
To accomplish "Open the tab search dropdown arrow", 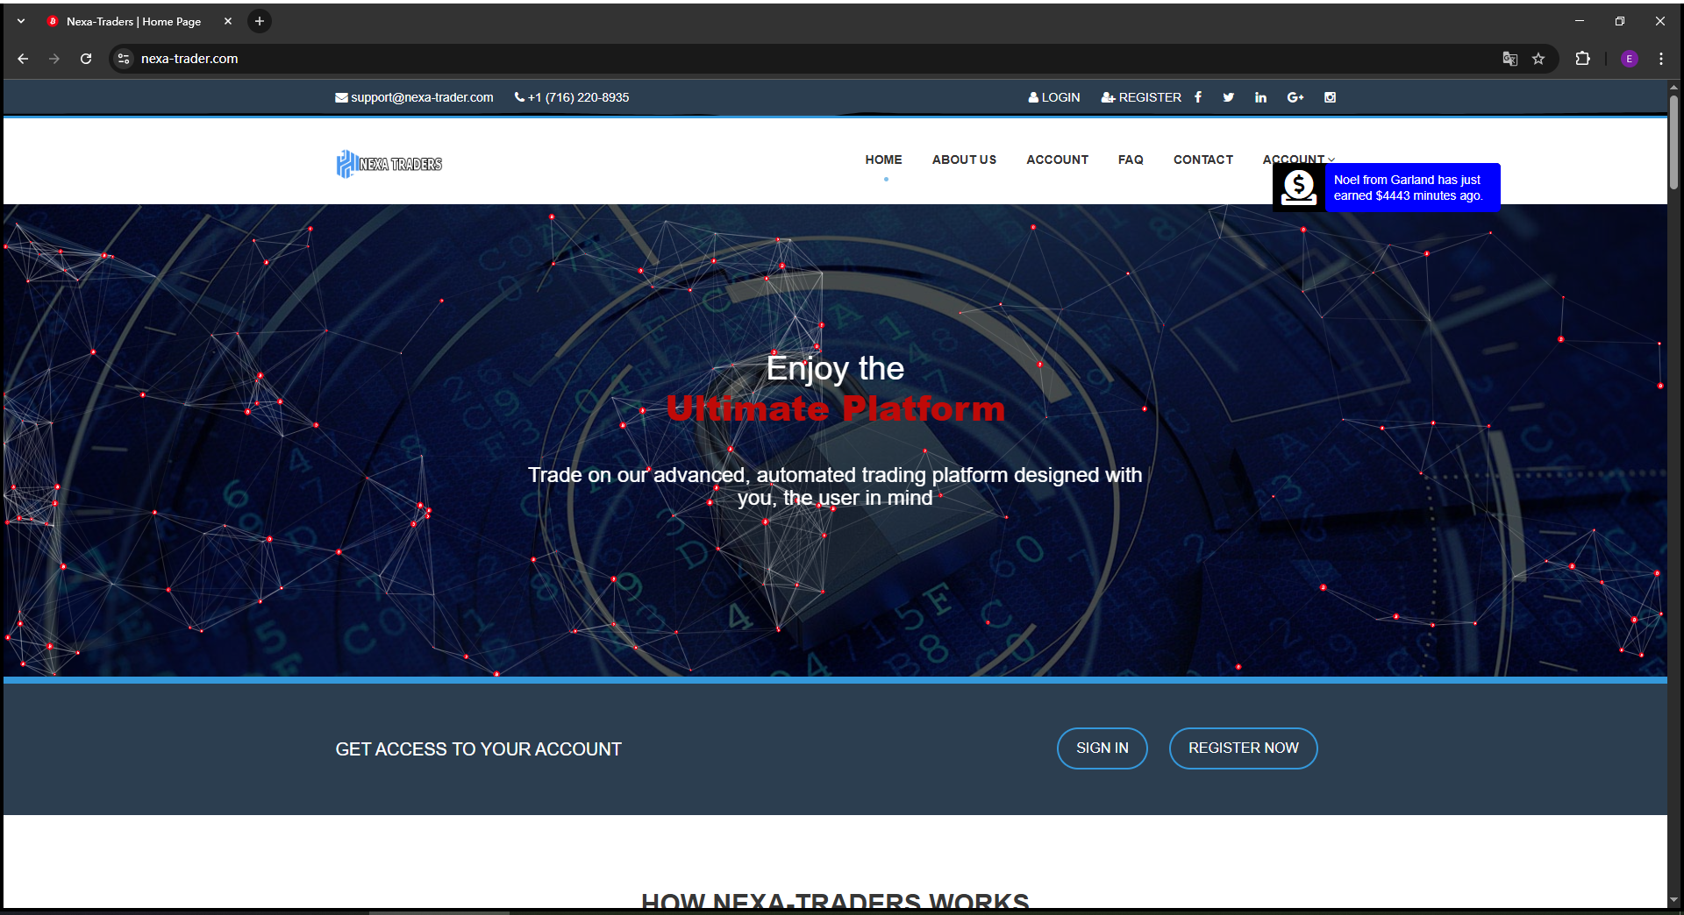I will point(21,21).
